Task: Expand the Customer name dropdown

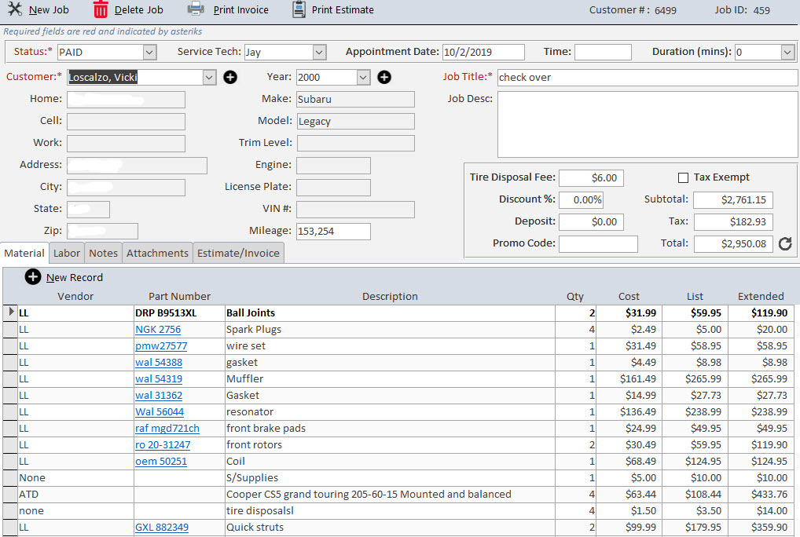Action: (x=208, y=77)
